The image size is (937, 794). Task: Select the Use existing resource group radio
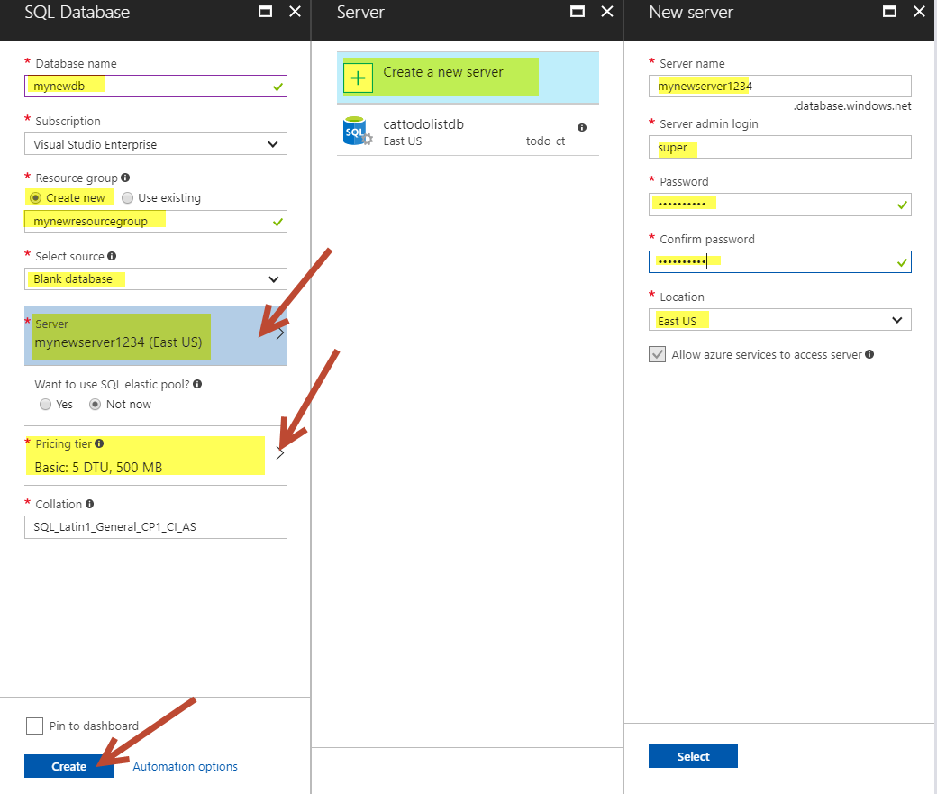click(x=127, y=198)
